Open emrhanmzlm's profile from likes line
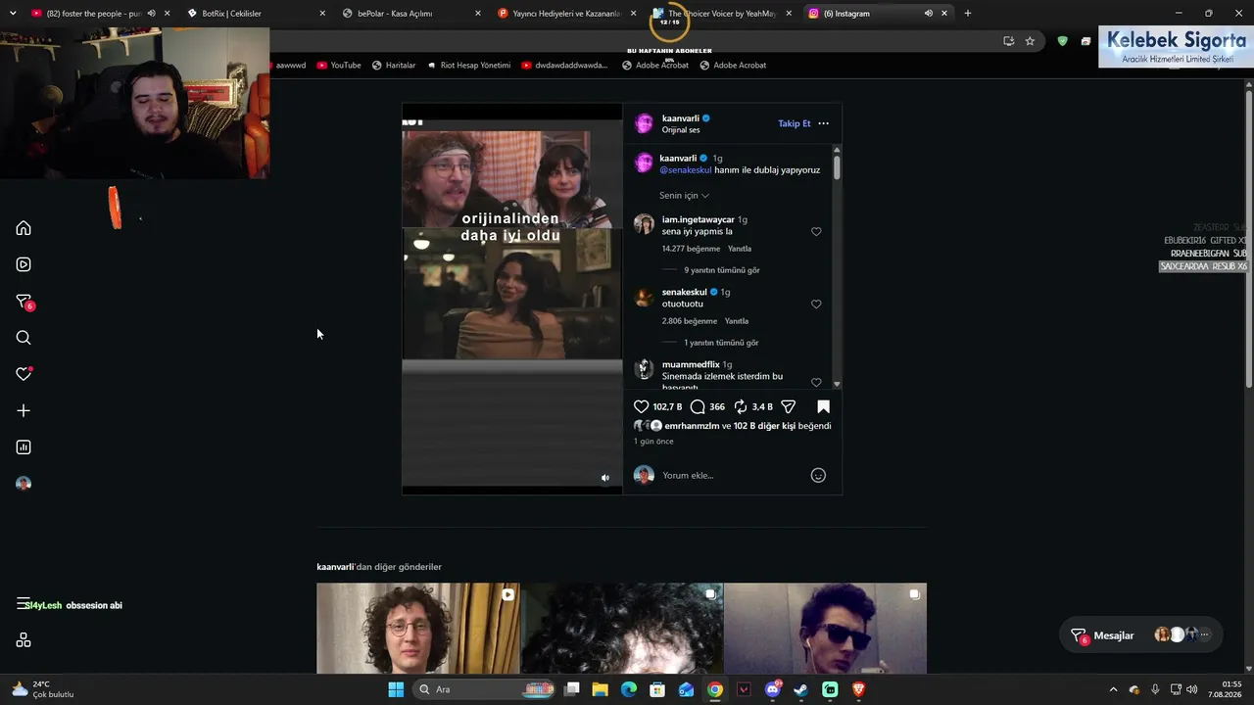The width and height of the screenshot is (1254, 705). (x=692, y=426)
